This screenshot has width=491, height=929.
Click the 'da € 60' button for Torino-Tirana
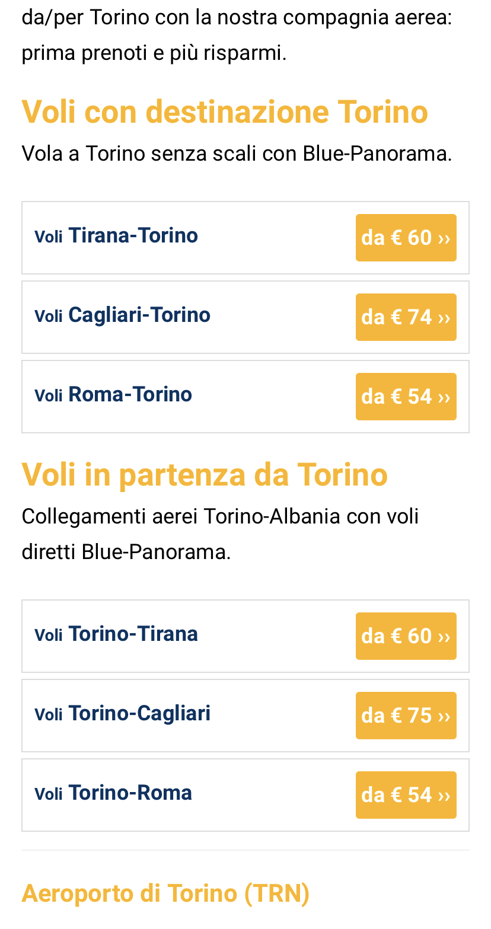click(406, 636)
